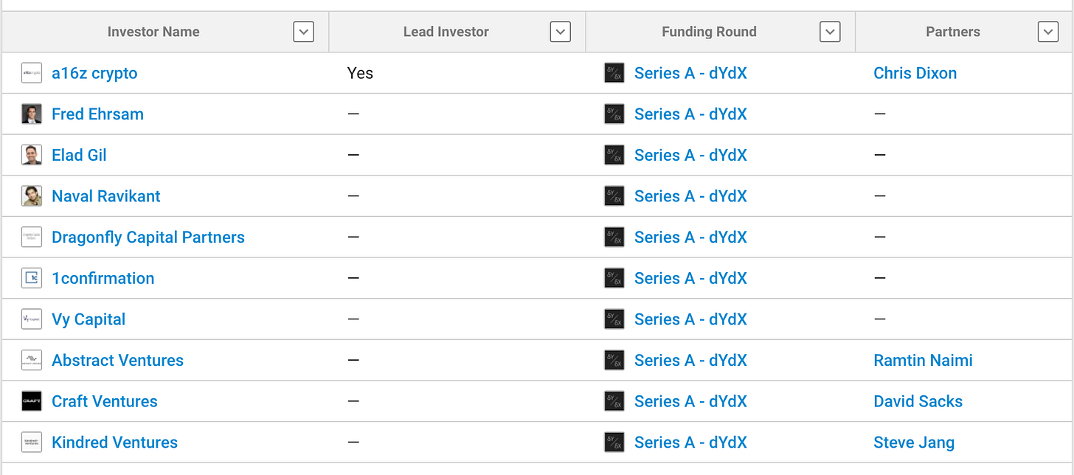Open the Investor Name column dropdown
Viewport: 1074px width, 475px height.
pos(304,32)
